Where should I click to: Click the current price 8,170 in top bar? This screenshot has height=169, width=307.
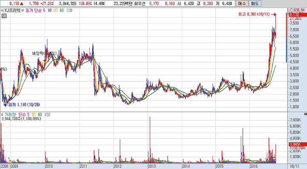coord(14,3)
